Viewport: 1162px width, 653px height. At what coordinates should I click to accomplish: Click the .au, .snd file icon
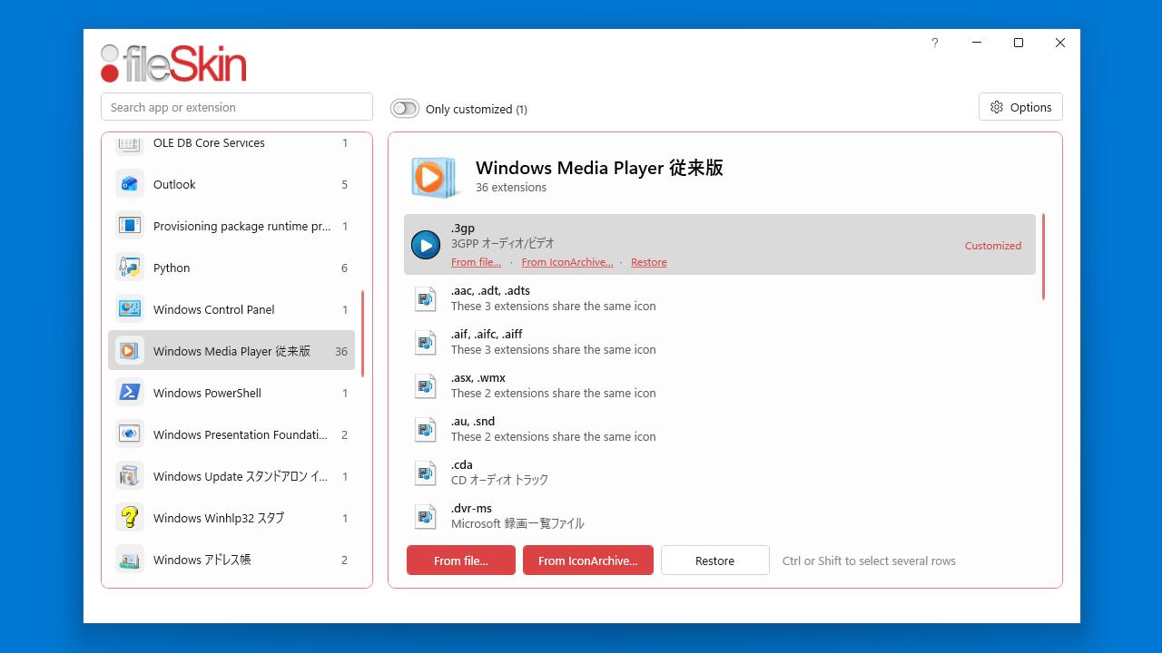(x=426, y=429)
